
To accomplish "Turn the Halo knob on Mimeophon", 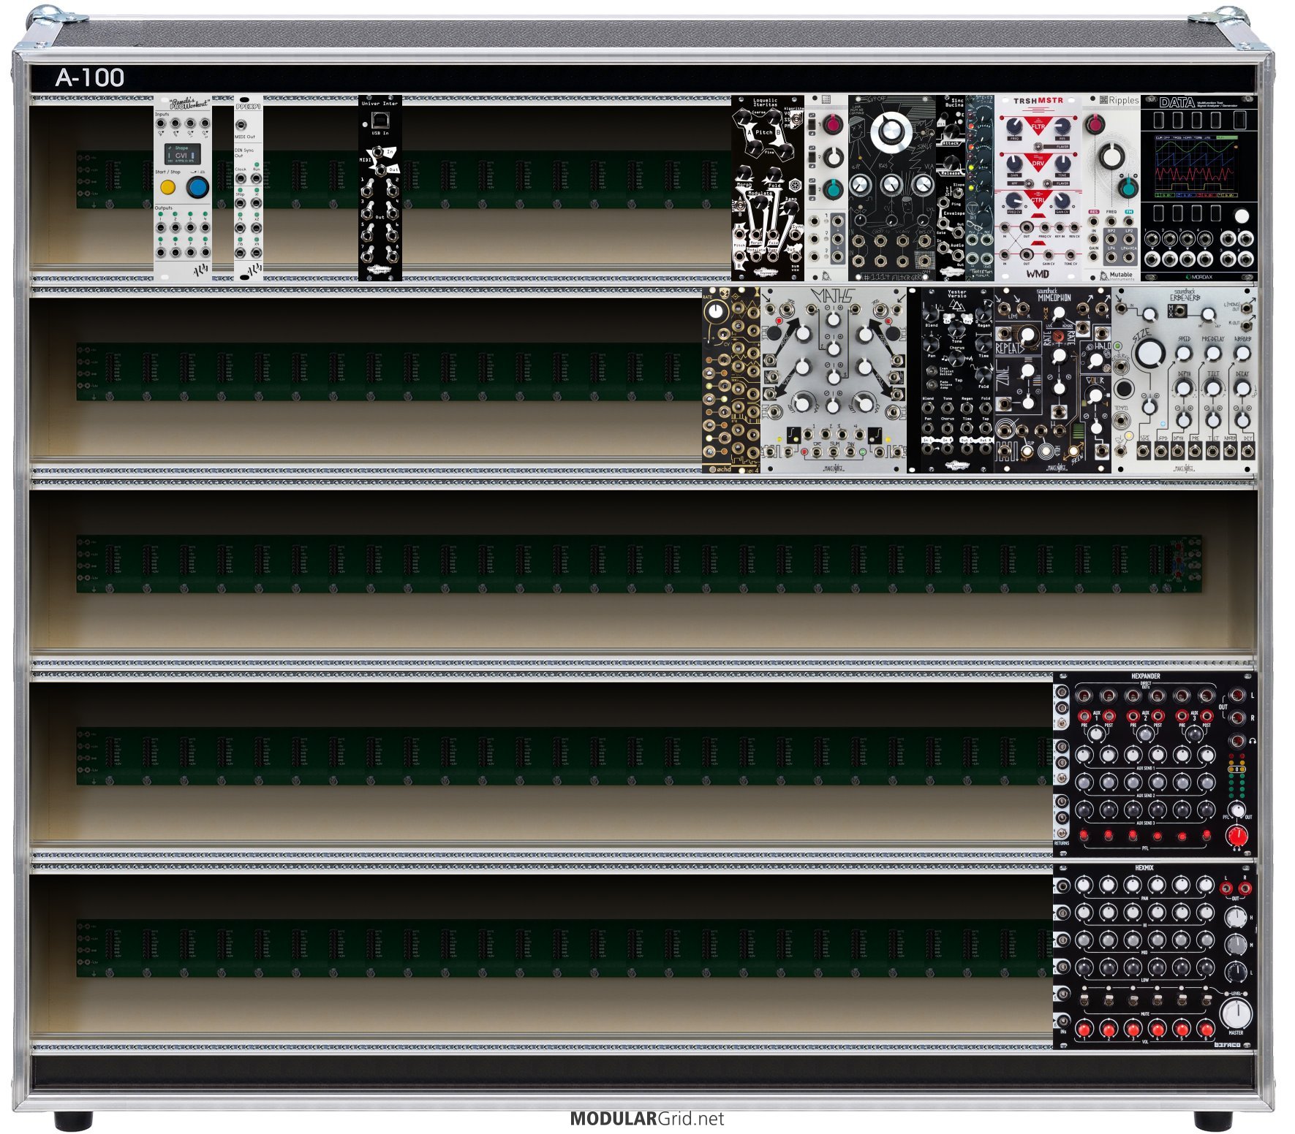I will pyautogui.click(x=1095, y=360).
